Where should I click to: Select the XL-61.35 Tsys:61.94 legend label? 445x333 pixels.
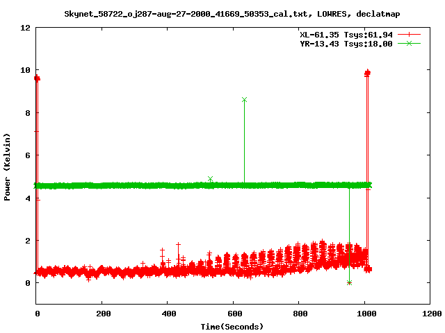[346, 35]
